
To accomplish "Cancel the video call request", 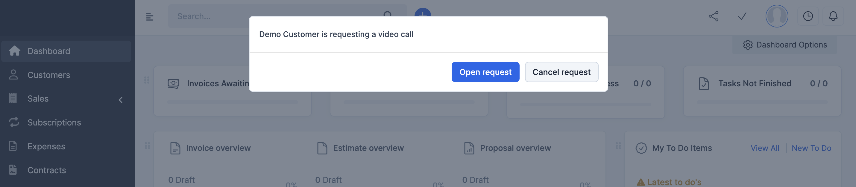I will (x=561, y=72).
